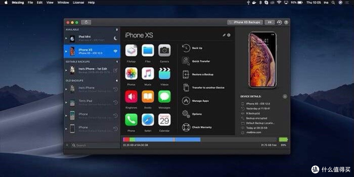
Task: Open the Music app icon
Action: (x=148, y=73)
